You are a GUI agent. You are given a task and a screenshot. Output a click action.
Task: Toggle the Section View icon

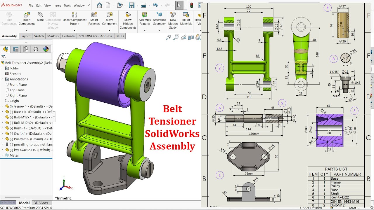point(191,37)
